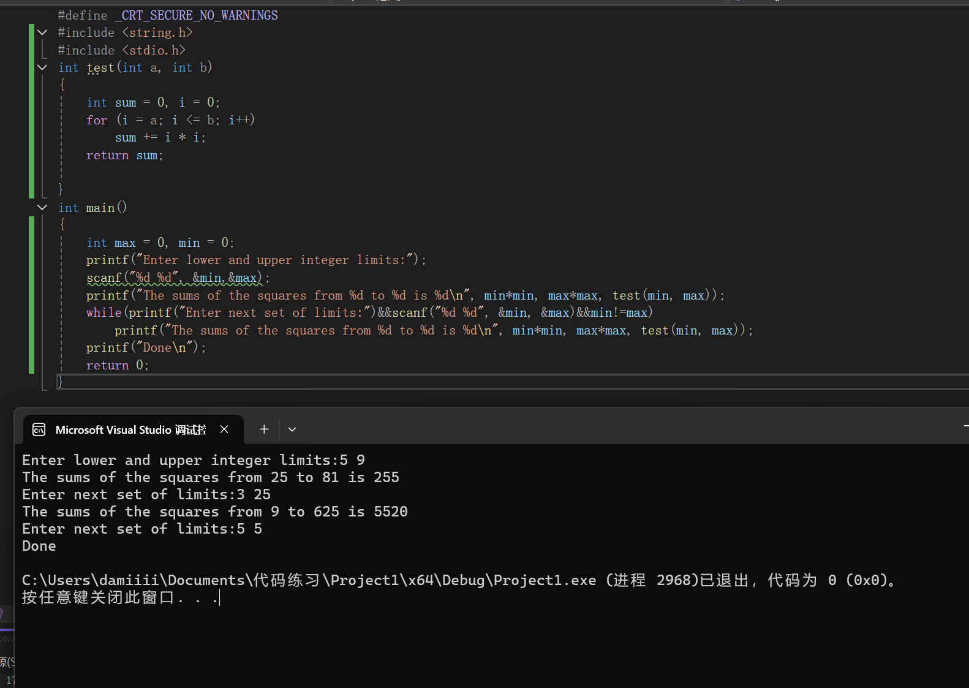This screenshot has height=688, width=969.
Task: Click the 'return sum;' statement
Action: point(125,155)
